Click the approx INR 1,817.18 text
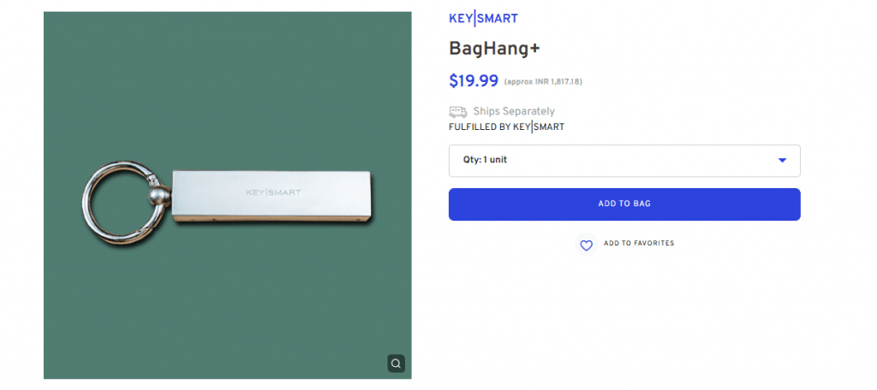877x390 pixels. pyautogui.click(x=543, y=82)
